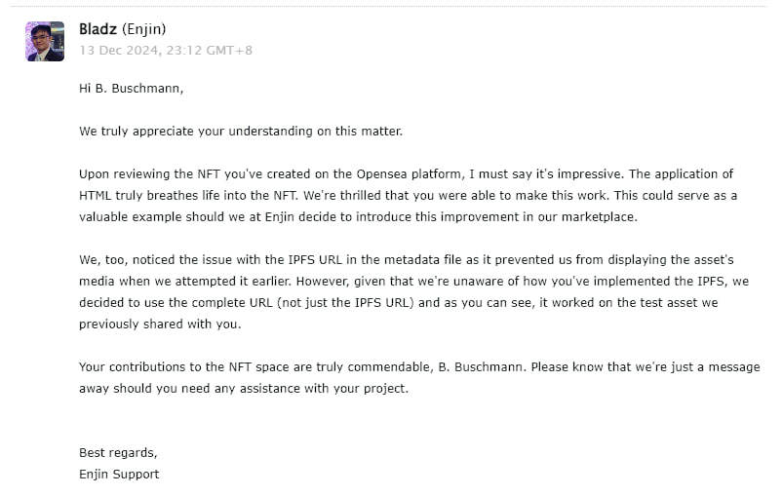Viewport: 783px width, 496px height.
Task: Click the dotted divider above the message
Action: (x=391, y=6)
